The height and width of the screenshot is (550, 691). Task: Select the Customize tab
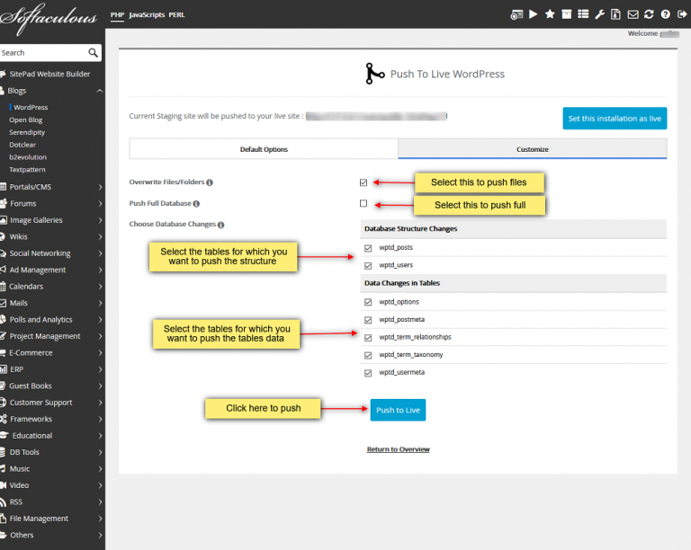pos(533,149)
